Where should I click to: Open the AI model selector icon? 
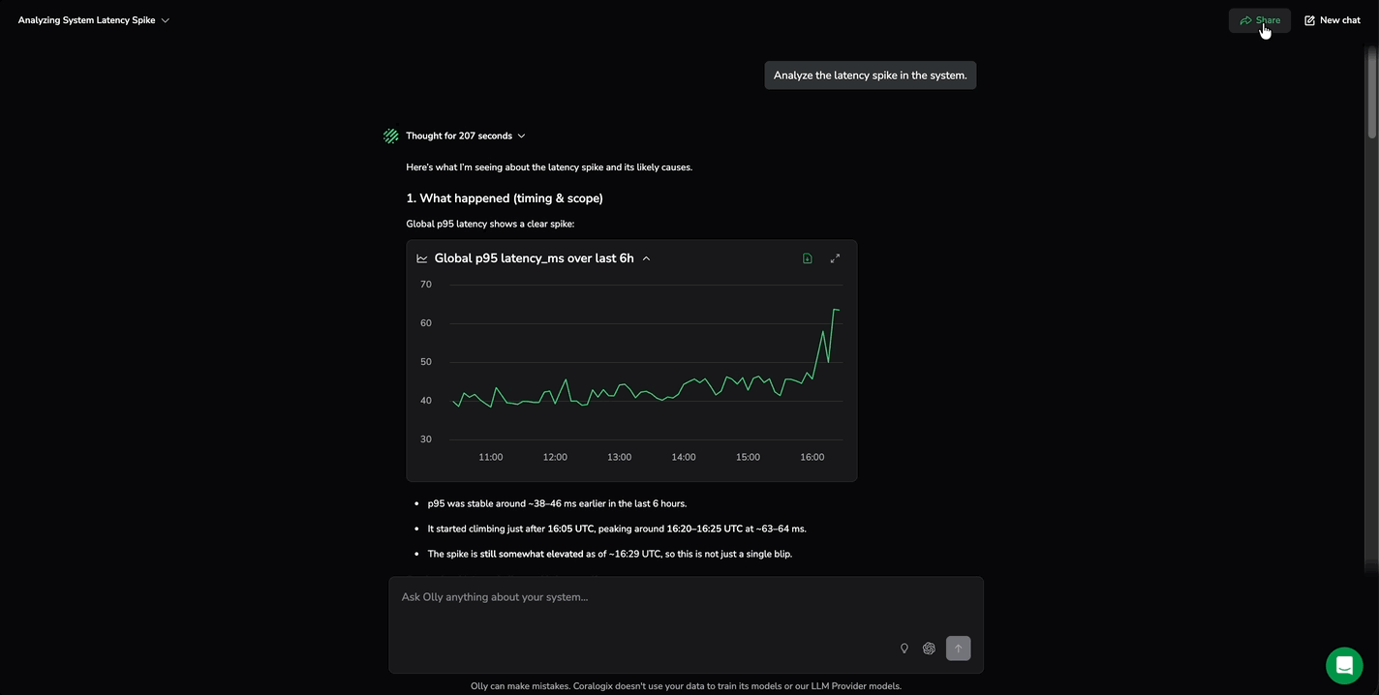click(929, 649)
